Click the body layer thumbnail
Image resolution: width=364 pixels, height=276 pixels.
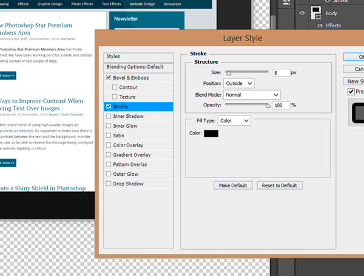[316, 13]
